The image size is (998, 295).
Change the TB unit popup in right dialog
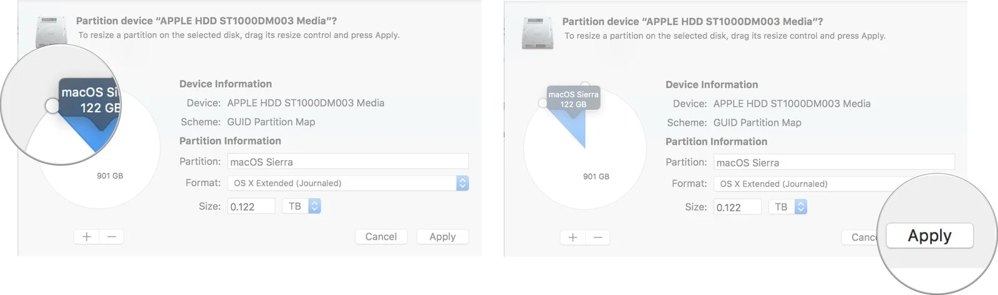tap(789, 207)
